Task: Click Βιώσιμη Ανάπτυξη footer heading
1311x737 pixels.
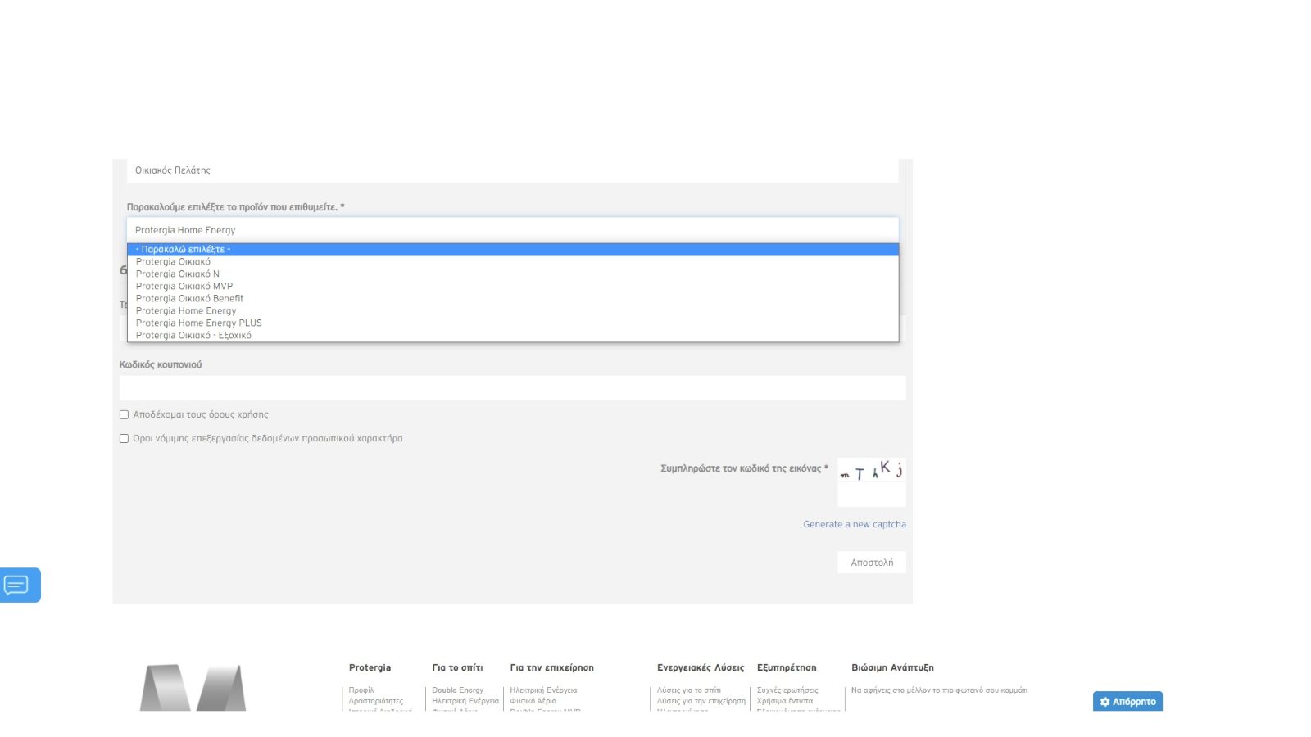Action: pyautogui.click(x=892, y=668)
